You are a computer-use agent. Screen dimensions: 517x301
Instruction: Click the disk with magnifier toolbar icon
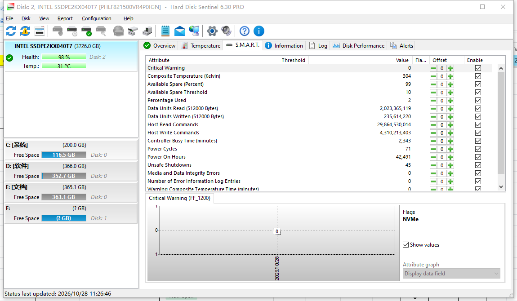(x=101, y=31)
